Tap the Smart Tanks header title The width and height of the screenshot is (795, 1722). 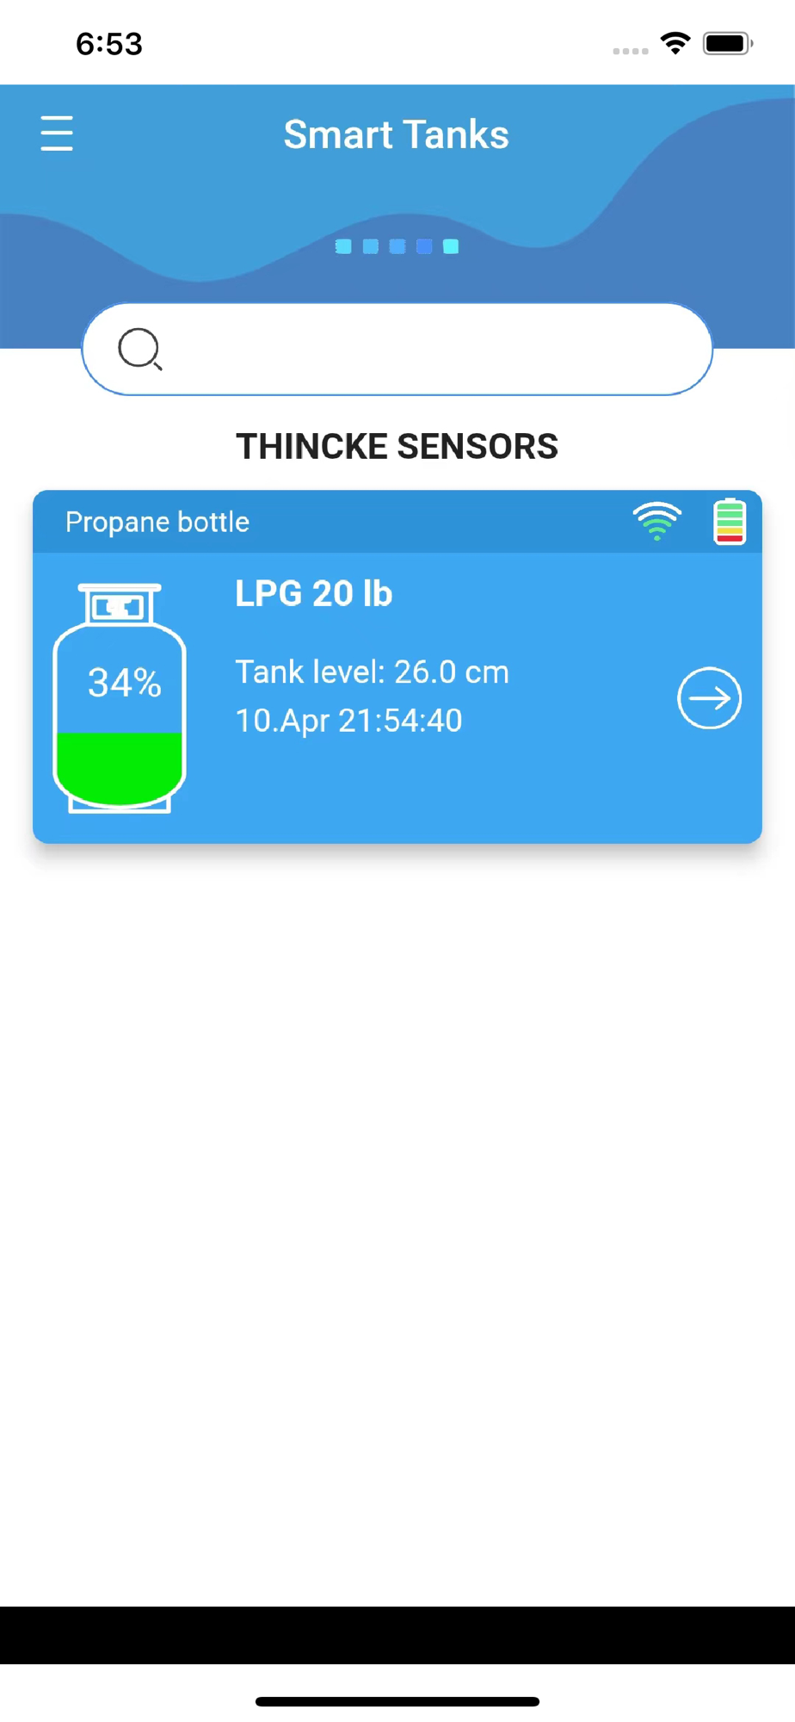pyautogui.click(x=397, y=134)
